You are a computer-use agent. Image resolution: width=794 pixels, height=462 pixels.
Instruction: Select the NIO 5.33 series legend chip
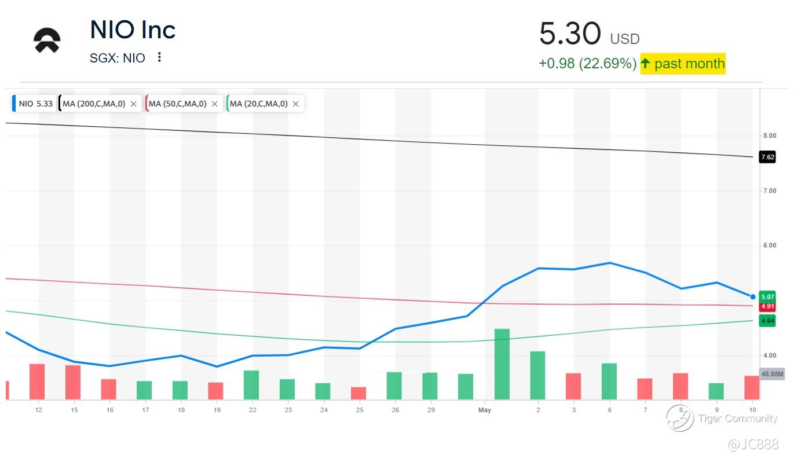click(34, 104)
